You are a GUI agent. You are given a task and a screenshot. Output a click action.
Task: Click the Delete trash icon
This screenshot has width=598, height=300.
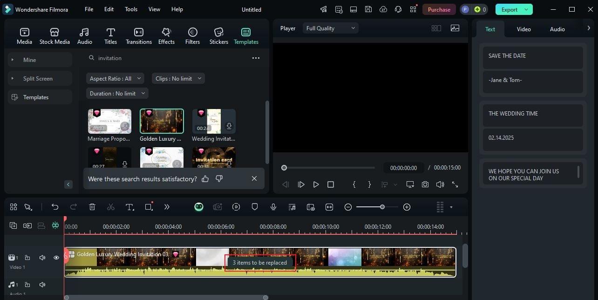[x=92, y=207]
